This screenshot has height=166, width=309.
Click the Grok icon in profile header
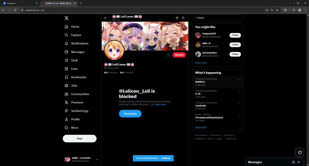(177, 18)
